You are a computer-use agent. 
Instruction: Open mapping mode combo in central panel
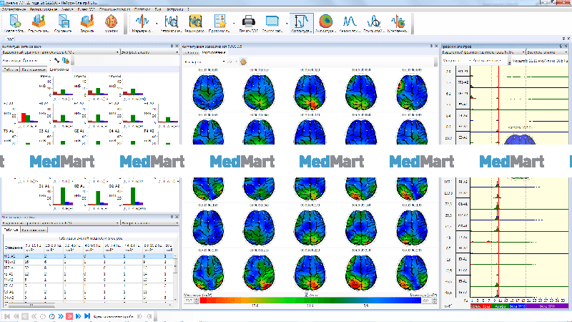point(204,62)
